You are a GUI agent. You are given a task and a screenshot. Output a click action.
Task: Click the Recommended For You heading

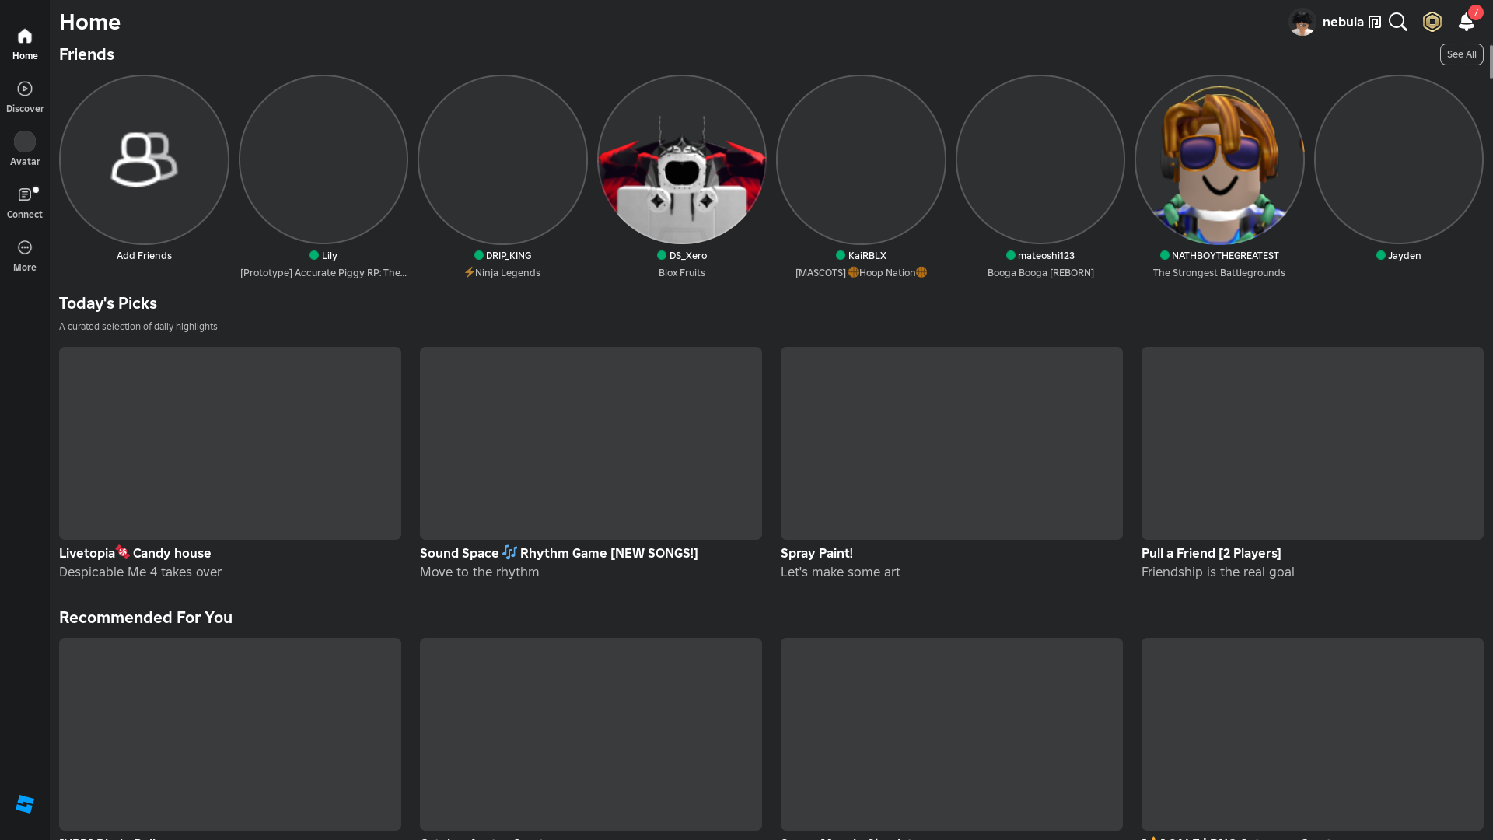pos(145,618)
